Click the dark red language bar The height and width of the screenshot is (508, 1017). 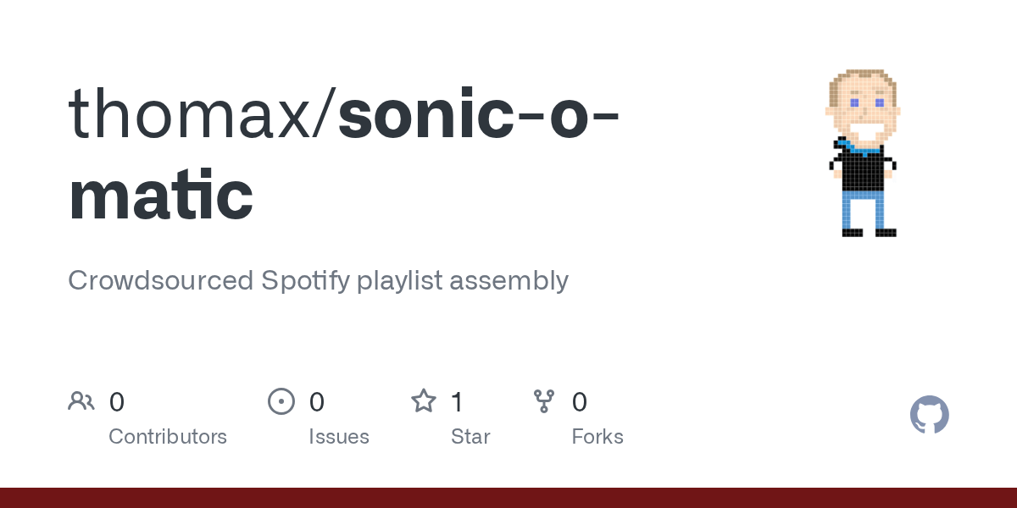tap(508, 498)
